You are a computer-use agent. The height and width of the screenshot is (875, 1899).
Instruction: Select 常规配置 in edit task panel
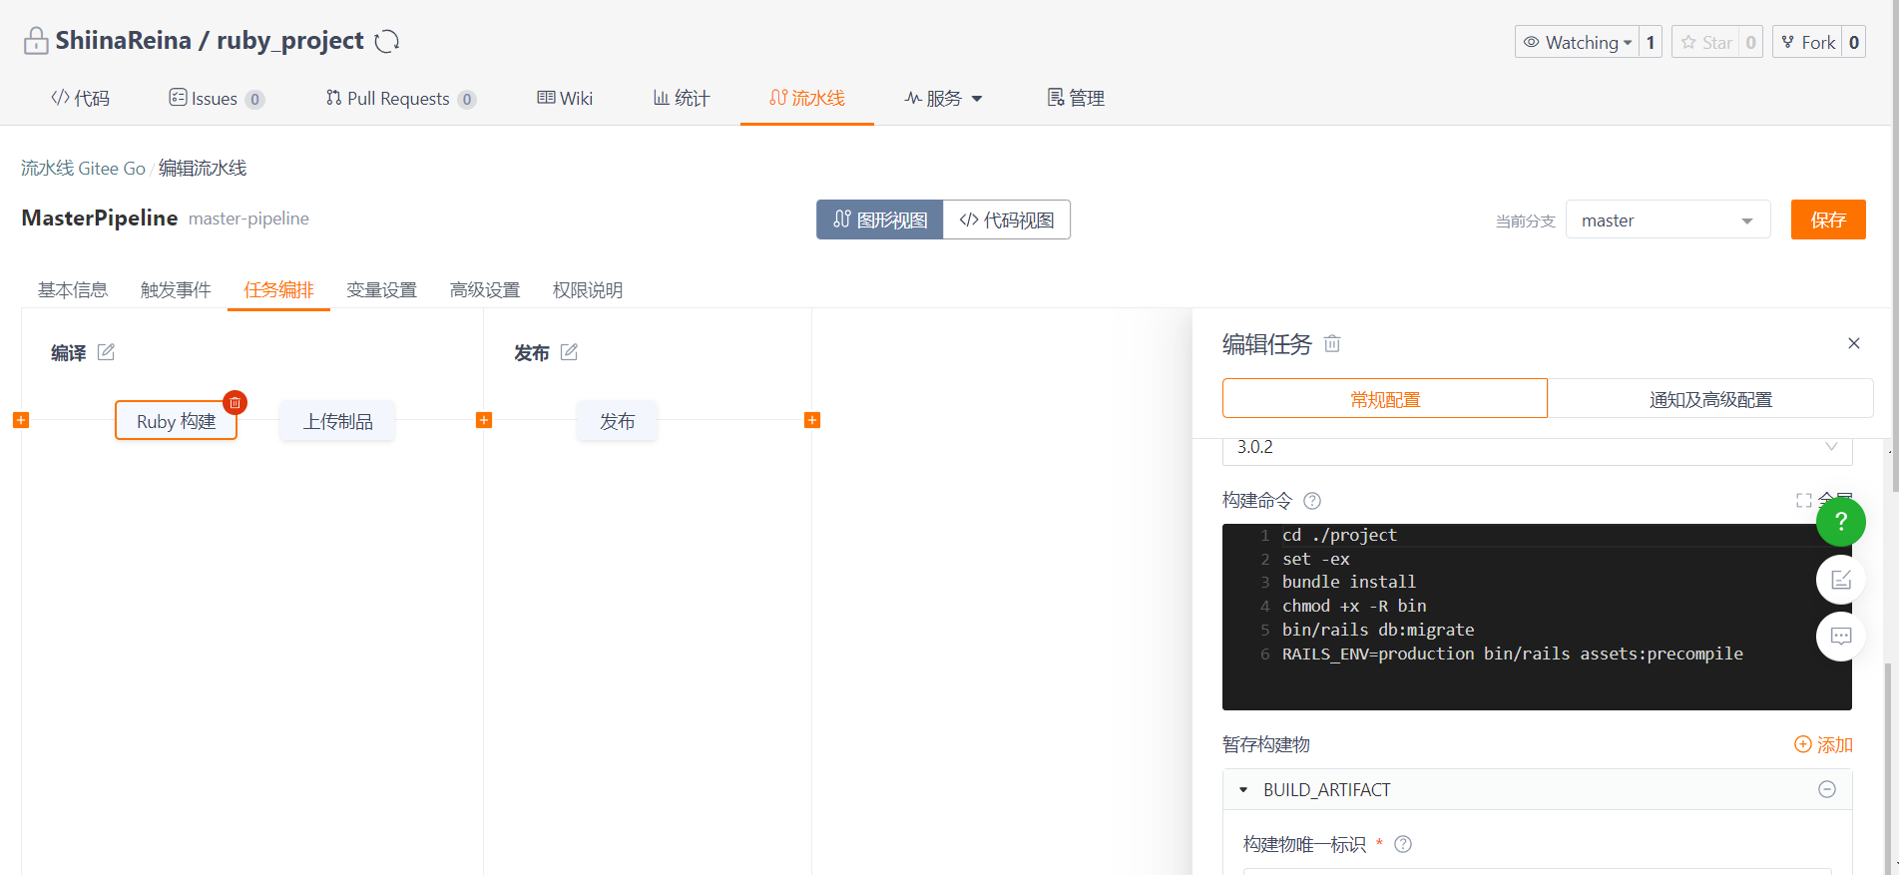[1385, 398]
